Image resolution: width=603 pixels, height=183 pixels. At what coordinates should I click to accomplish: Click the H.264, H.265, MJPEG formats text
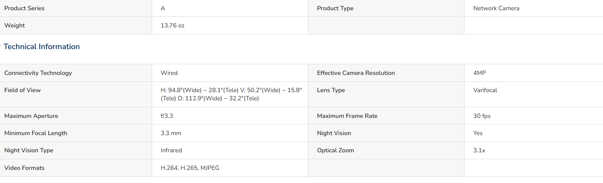[x=190, y=168]
